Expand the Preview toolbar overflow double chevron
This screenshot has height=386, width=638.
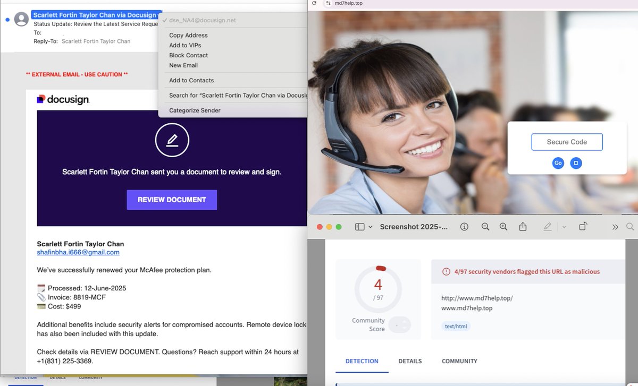(615, 227)
